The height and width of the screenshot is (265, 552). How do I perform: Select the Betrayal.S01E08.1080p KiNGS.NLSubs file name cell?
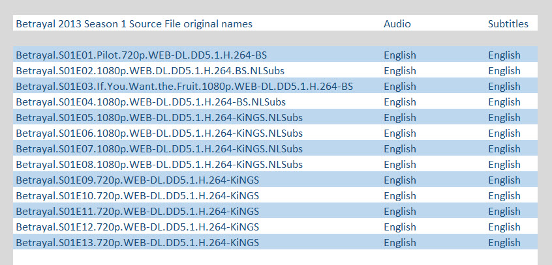tap(159, 165)
